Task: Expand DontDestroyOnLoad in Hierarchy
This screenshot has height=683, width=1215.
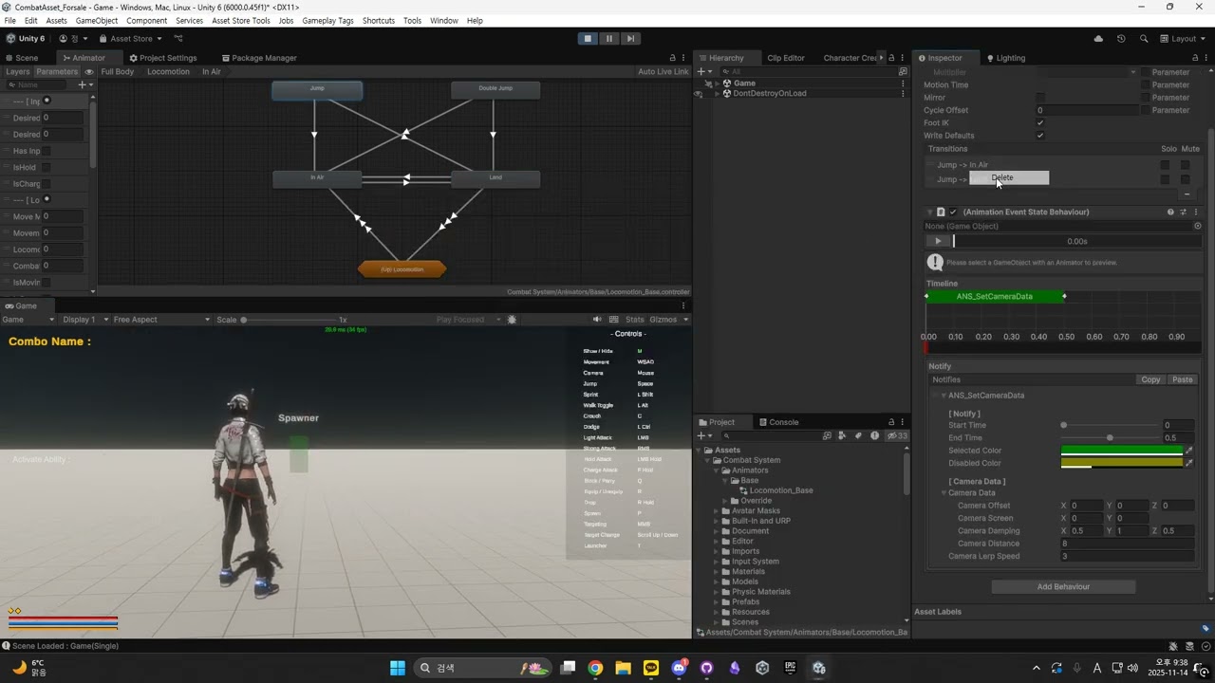Action: [x=717, y=93]
